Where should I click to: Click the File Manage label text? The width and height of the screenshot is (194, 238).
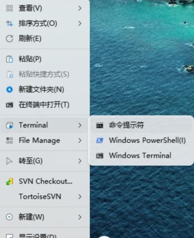40,140
